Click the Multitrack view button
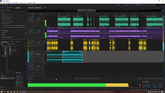 [13, 5]
